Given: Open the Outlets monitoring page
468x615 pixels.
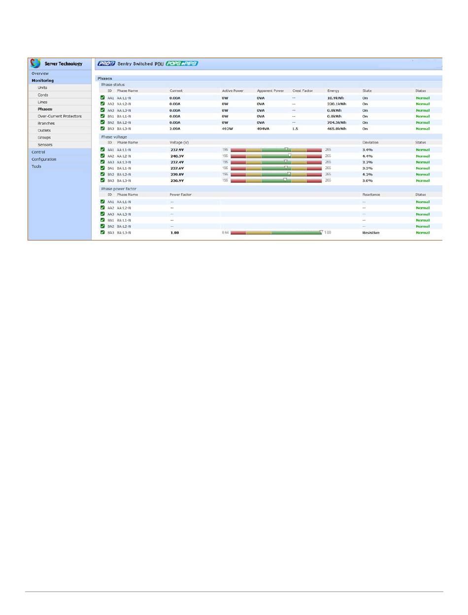Looking at the screenshot, I should tap(44, 131).
